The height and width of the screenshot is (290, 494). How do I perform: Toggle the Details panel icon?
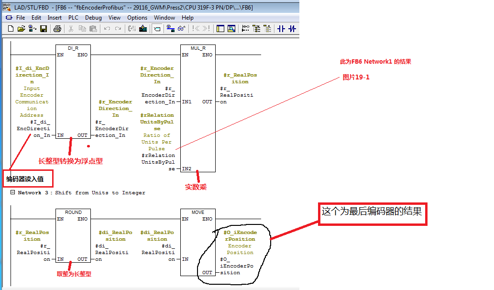tap(231, 29)
